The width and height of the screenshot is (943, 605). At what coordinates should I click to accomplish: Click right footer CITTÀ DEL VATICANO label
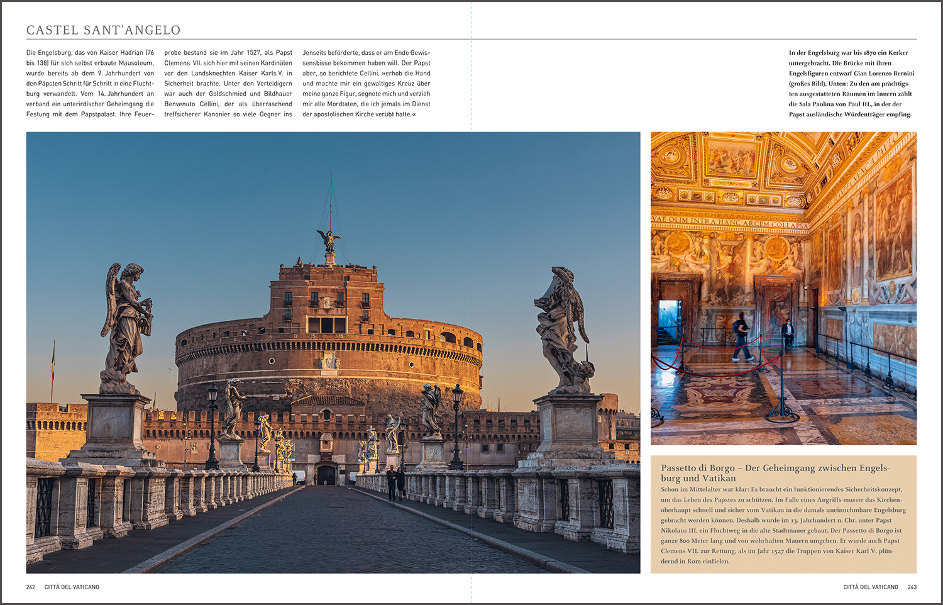coord(871,587)
